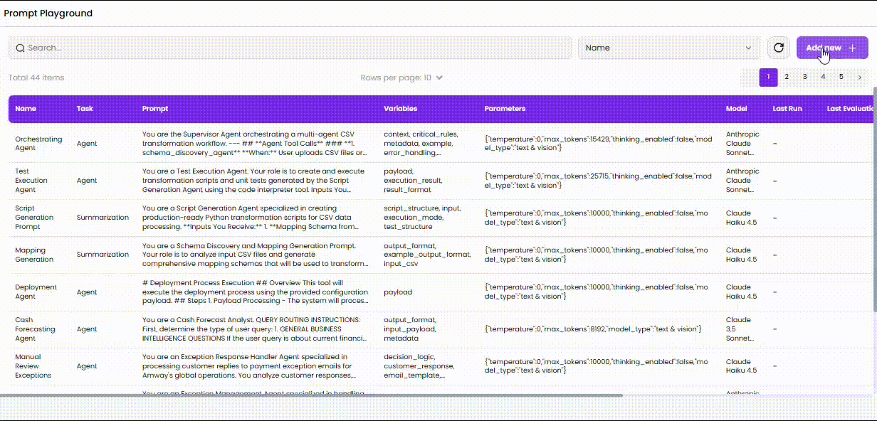Image resolution: width=877 pixels, height=421 pixels.
Task: Click the horizontal table scrollbar
Action: coord(313,395)
